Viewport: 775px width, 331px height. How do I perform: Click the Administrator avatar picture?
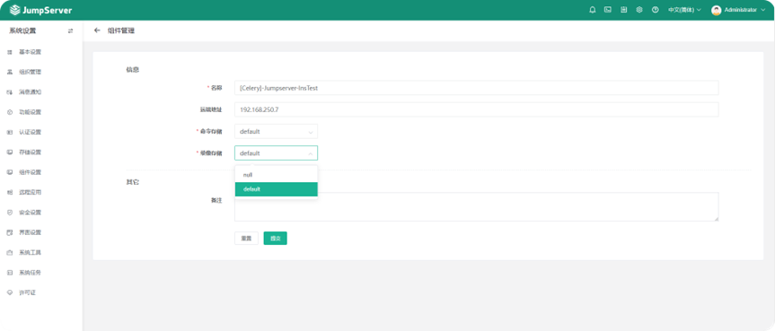pos(717,10)
